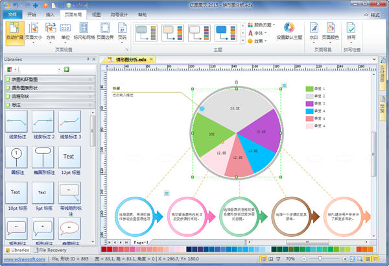The image size is (389, 266).
Task: Click the 拼写 spell check icon
Action: pyautogui.click(x=351, y=32)
